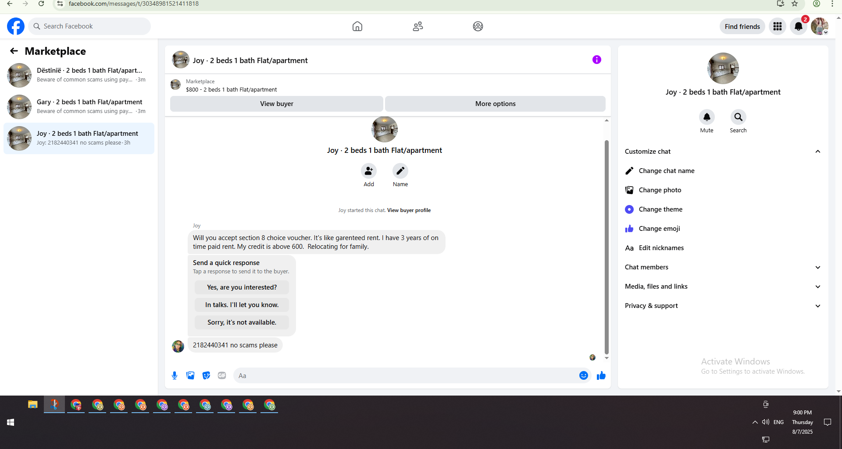Open notifications bell with badge
This screenshot has width=842, height=449.
click(x=799, y=26)
